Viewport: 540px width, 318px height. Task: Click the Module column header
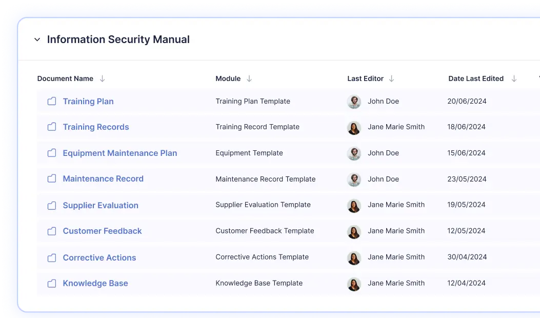[228, 78]
